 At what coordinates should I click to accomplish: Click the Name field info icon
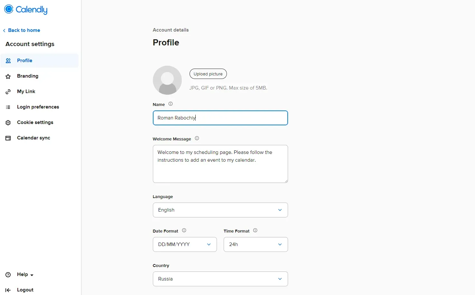[x=171, y=104]
